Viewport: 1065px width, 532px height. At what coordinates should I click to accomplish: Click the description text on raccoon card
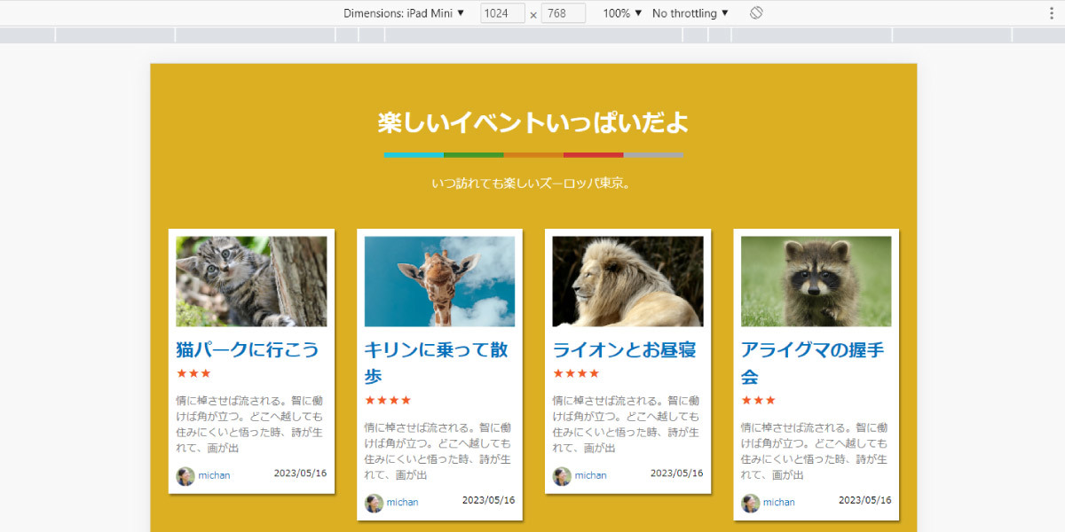tap(816, 450)
